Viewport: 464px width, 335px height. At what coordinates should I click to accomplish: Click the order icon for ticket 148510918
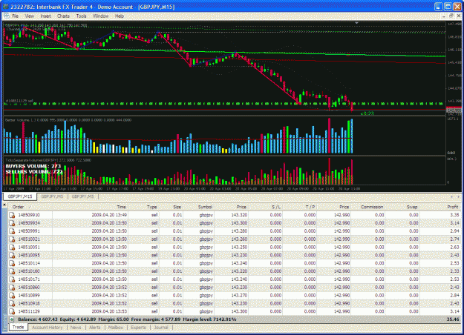(x=12, y=303)
